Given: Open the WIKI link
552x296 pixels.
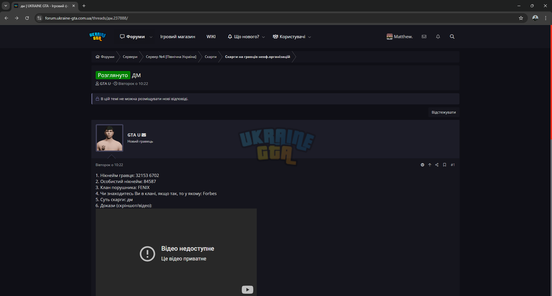Looking at the screenshot, I should pos(211,37).
